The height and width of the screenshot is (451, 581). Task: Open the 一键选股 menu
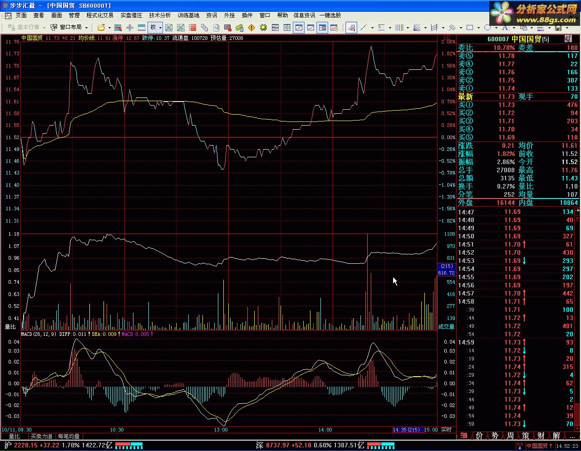[x=330, y=15]
